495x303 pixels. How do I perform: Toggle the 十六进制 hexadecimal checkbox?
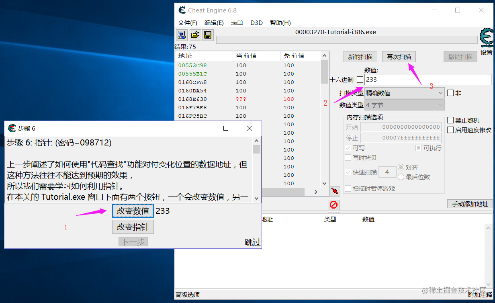pos(360,80)
